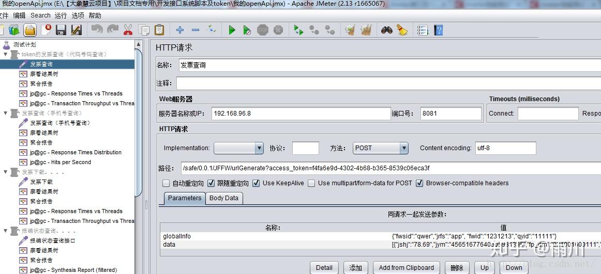
Task: Click the Function Helper list icon
Action: (x=423, y=30)
